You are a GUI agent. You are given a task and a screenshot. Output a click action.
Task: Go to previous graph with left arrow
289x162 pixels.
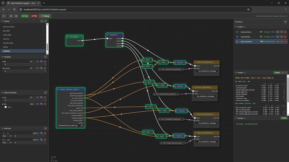coord(11,16)
